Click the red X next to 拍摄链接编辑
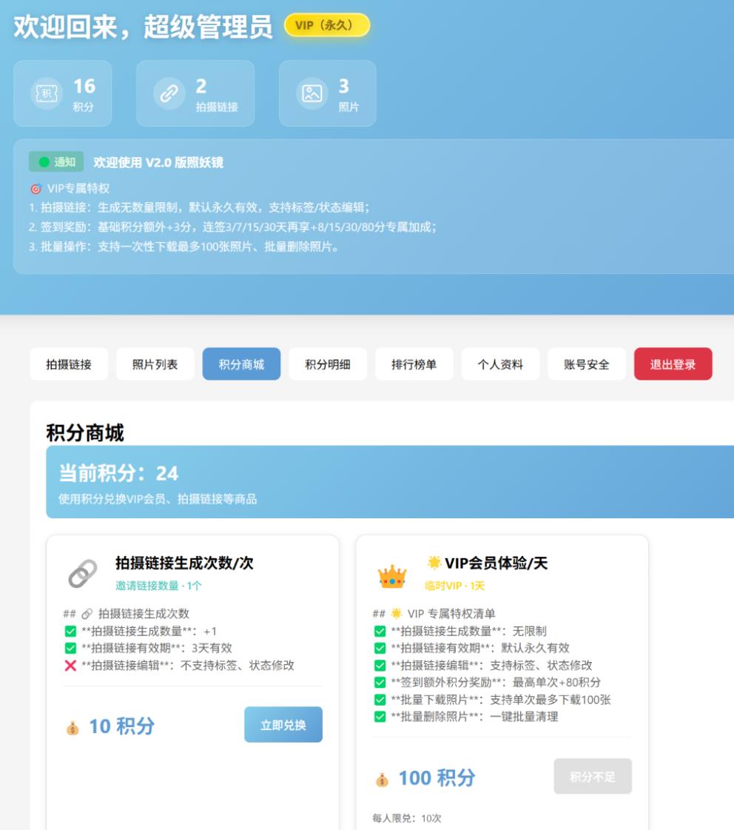 pyautogui.click(x=70, y=666)
